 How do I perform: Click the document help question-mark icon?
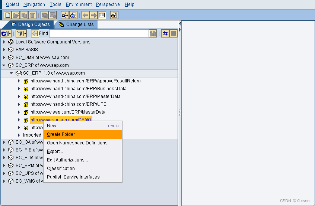click(x=73, y=15)
